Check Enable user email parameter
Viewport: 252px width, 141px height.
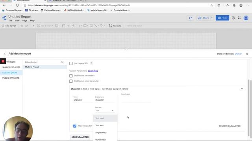pos(71,81)
